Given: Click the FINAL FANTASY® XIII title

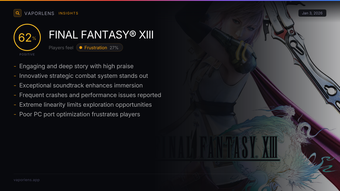Looking at the screenshot, I should click(x=101, y=35).
